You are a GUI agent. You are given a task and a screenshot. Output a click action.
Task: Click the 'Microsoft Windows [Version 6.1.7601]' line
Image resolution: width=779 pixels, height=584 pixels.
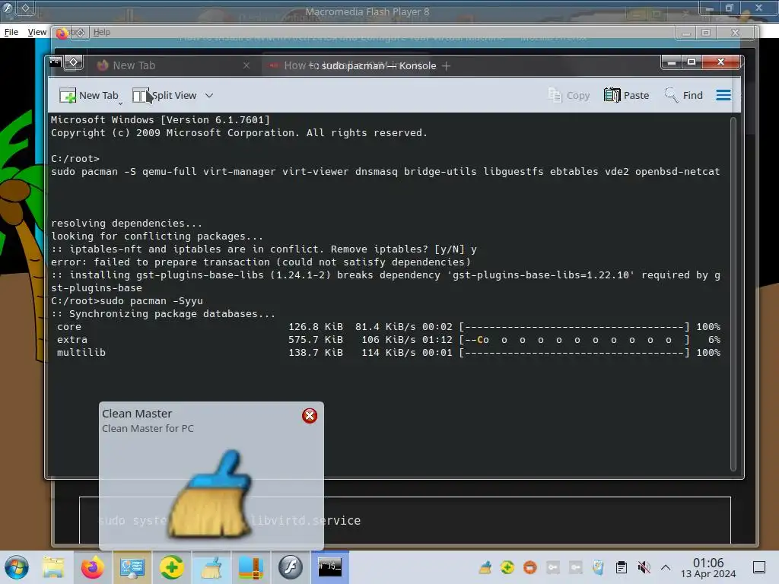160,119
